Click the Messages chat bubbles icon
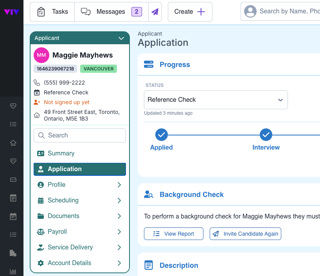 [x=86, y=12]
